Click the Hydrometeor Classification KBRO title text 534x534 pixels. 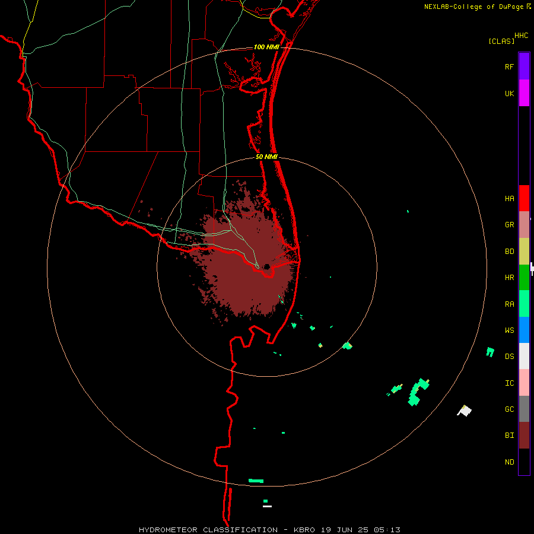270,530
